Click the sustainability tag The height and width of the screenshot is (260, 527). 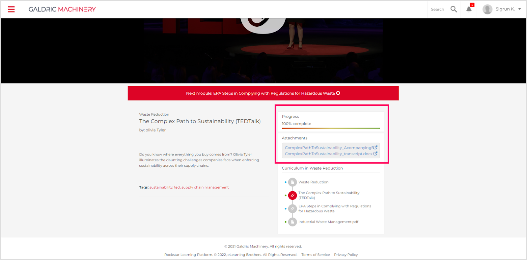point(161,187)
